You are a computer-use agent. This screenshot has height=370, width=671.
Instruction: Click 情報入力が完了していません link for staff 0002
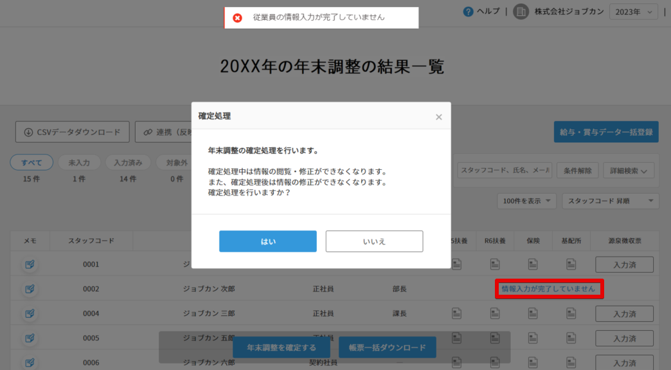548,289
